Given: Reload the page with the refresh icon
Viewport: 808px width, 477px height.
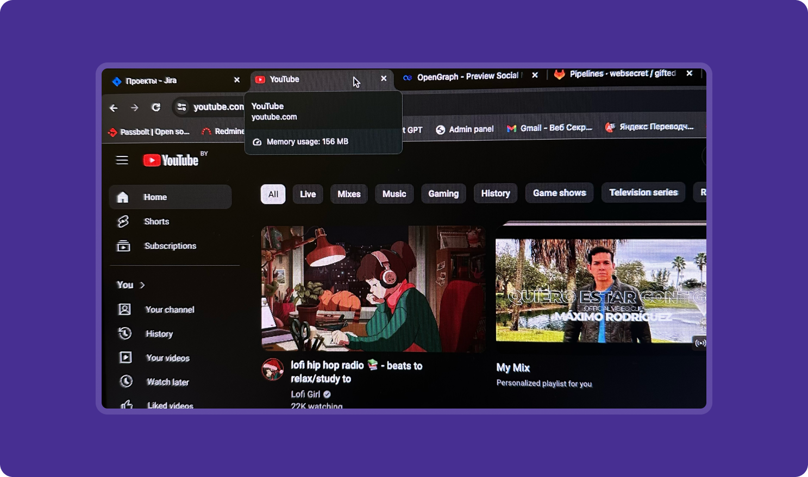Looking at the screenshot, I should (156, 108).
